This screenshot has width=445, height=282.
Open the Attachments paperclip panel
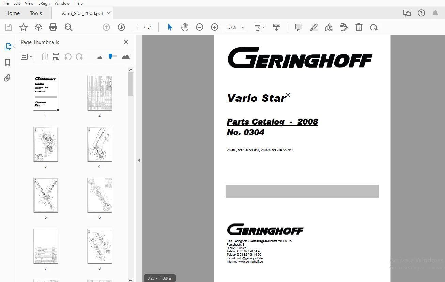[7, 78]
